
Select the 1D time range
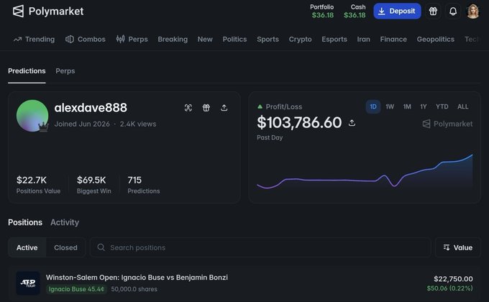[373, 106]
